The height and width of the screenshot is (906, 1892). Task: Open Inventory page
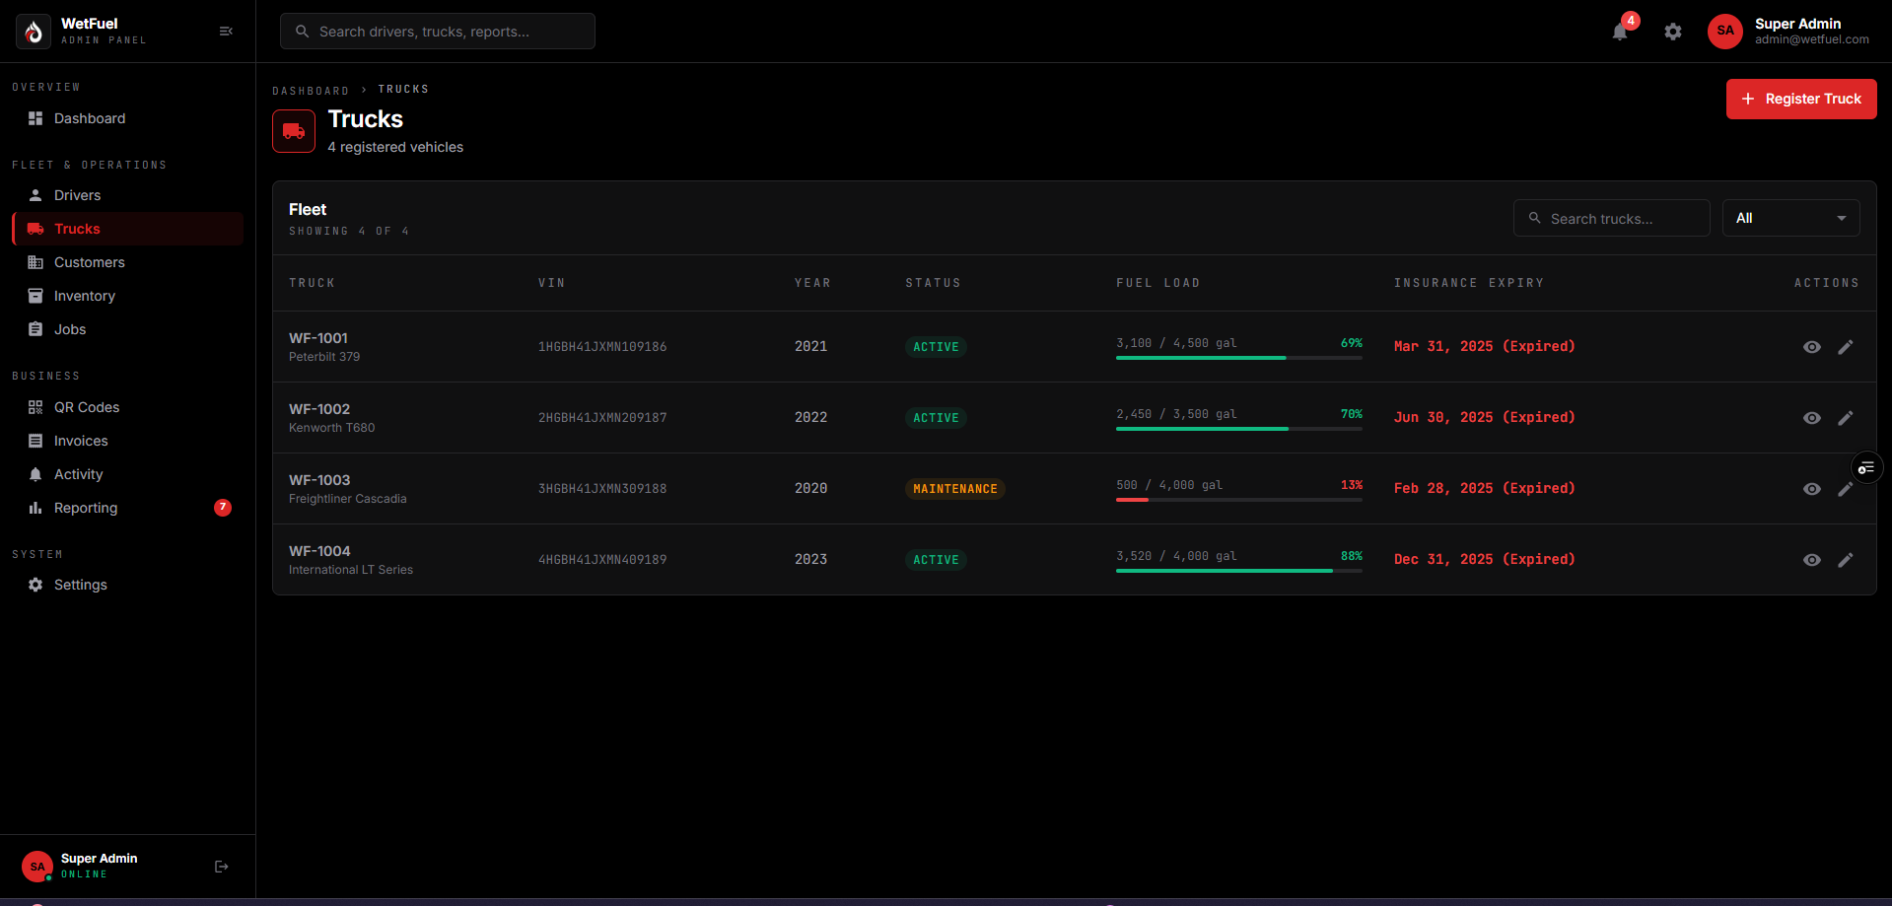(x=127, y=296)
